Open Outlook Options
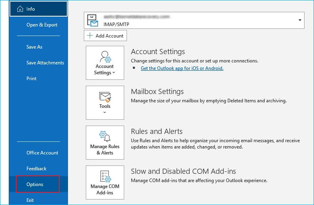Image resolution: width=314 pixels, height=205 pixels. point(38,184)
